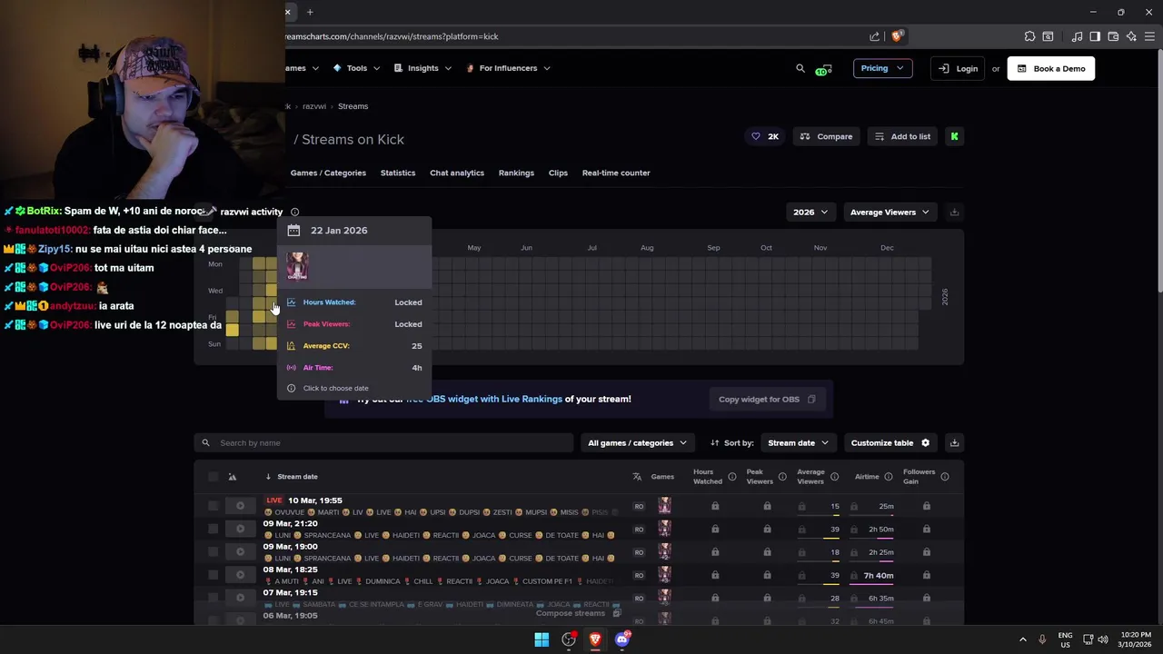Click info icon next to Peak Viewers
This screenshot has height=654, width=1163.
[x=782, y=477]
